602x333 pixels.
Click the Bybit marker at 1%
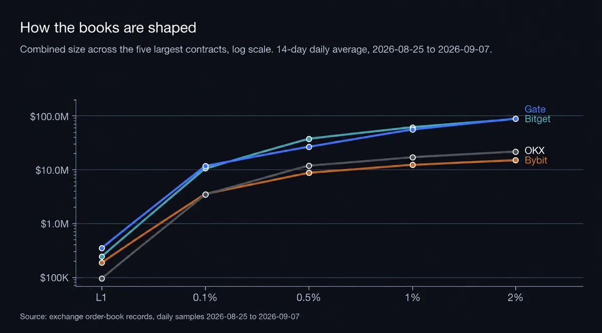pos(412,165)
